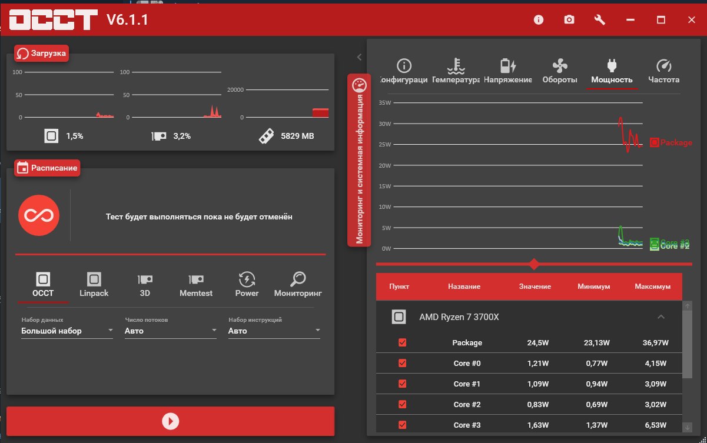This screenshot has width=707, height=443.
Task: Select the Memtest test icon
Action: click(x=196, y=279)
